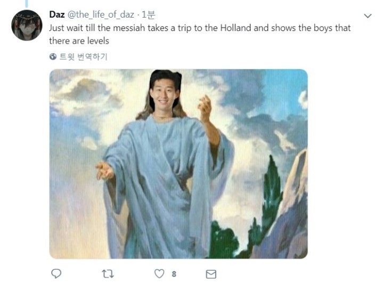
Task: Translate the tweet via 트윗 번역하기
Action: [83, 56]
